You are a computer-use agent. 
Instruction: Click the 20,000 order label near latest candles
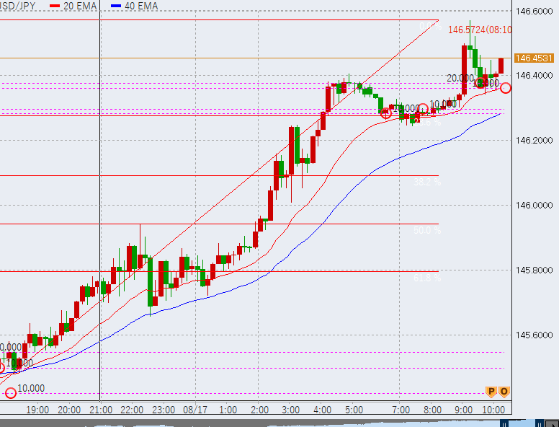click(460, 78)
